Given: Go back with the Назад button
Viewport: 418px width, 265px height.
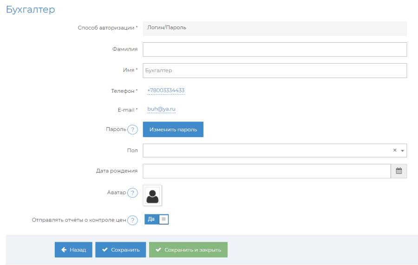Looking at the screenshot, I should pyautogui.click(x=73, y=250).
